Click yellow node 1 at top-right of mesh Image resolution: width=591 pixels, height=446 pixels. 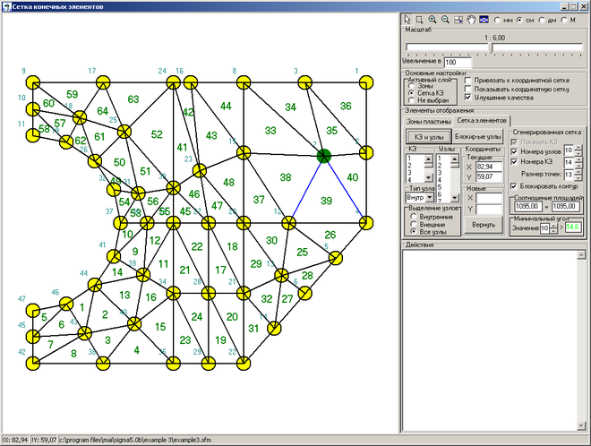366,82
